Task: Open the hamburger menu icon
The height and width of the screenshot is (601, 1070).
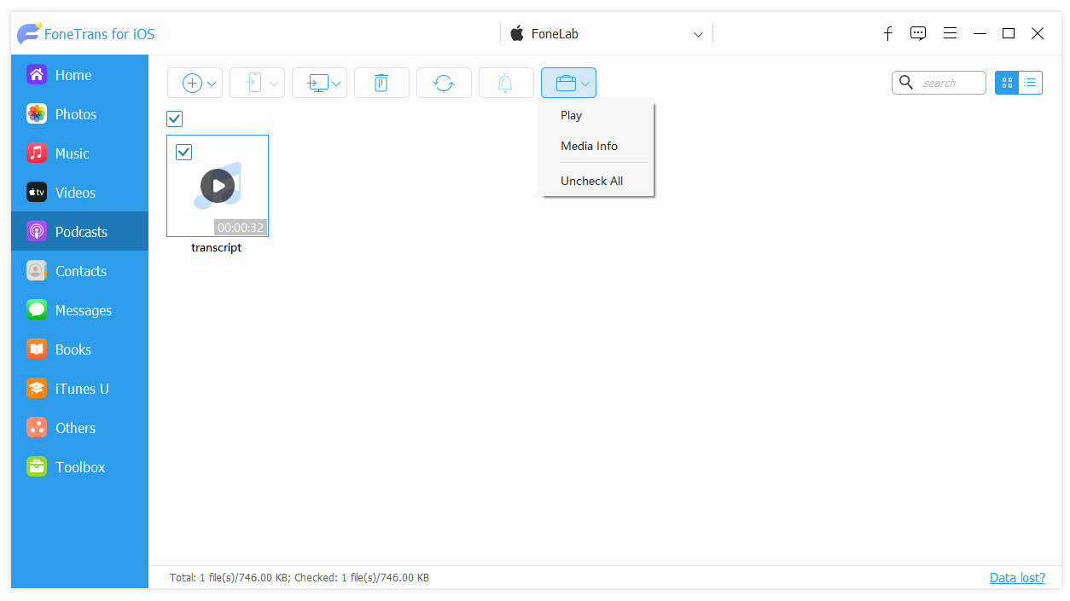Action: click(x=950, y=33)
